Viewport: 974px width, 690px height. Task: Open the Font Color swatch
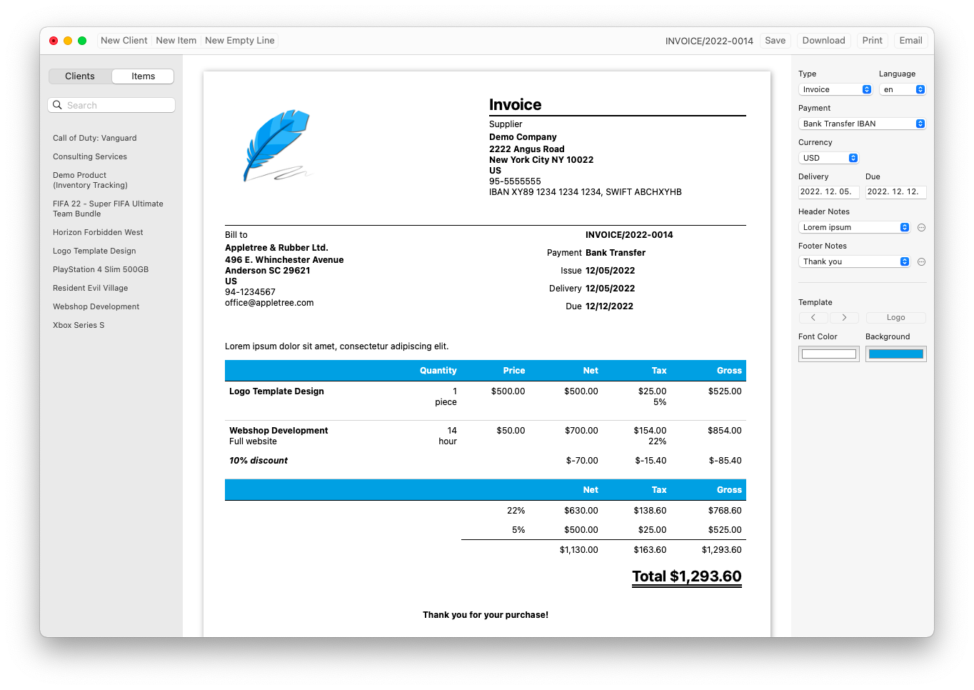point(828,354)
